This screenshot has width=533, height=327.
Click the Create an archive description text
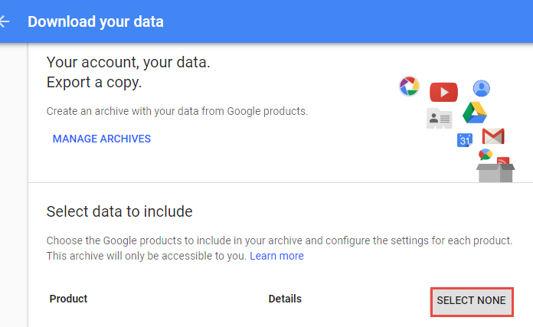177,111
